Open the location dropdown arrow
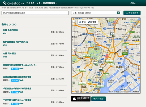 click(118, 13)
